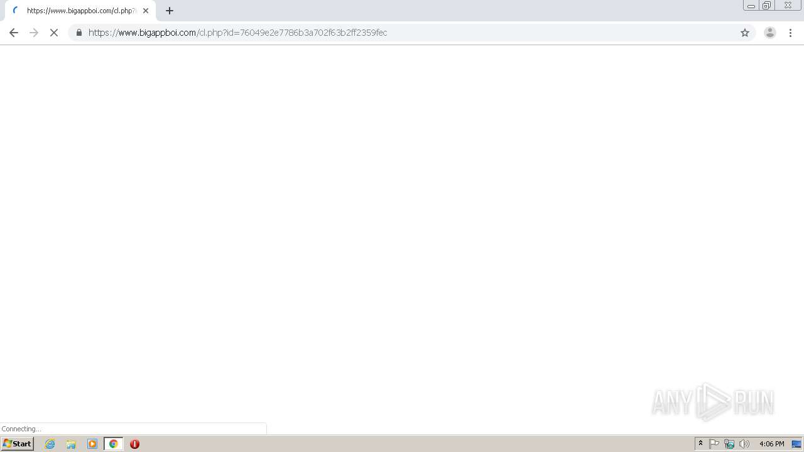This screenshot has height=452, width=804.
Task: Open the red Opera taskbar icon
Action: click(134, 444)
